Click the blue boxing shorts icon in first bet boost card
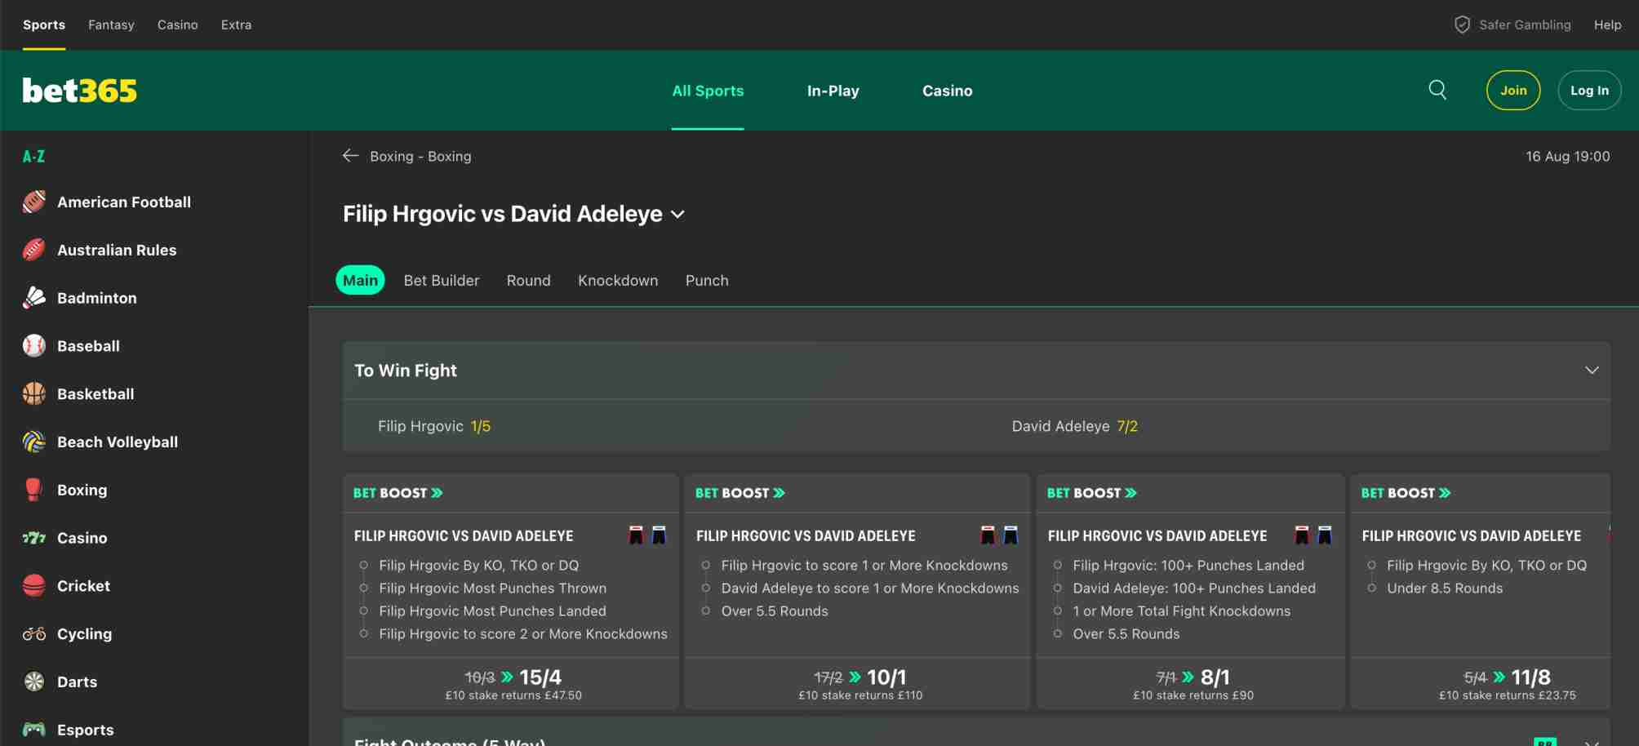The image size is (1639, 746). [x=659, y=535]
